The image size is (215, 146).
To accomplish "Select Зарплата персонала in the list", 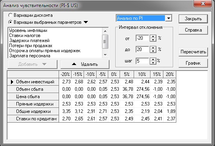I will pyautogui.click(x=30, y=56).
